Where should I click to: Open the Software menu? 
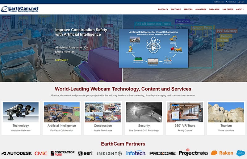(x=176, y=9)
